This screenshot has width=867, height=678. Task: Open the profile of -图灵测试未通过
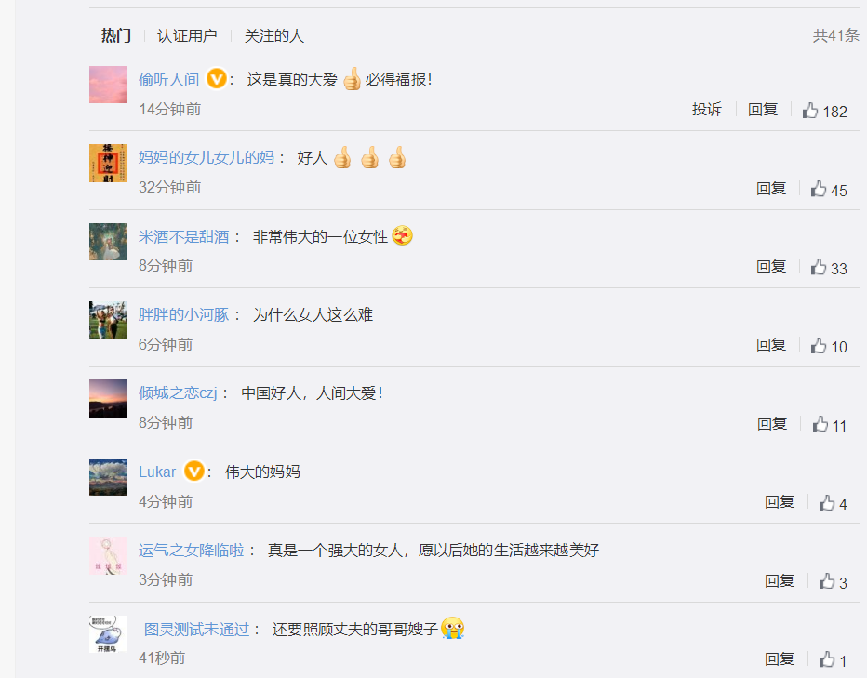194,629
